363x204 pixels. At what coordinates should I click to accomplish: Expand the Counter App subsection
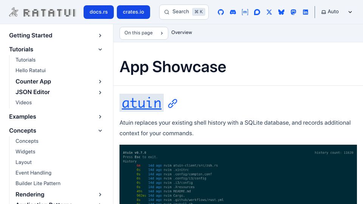click(x=59, y=82)
